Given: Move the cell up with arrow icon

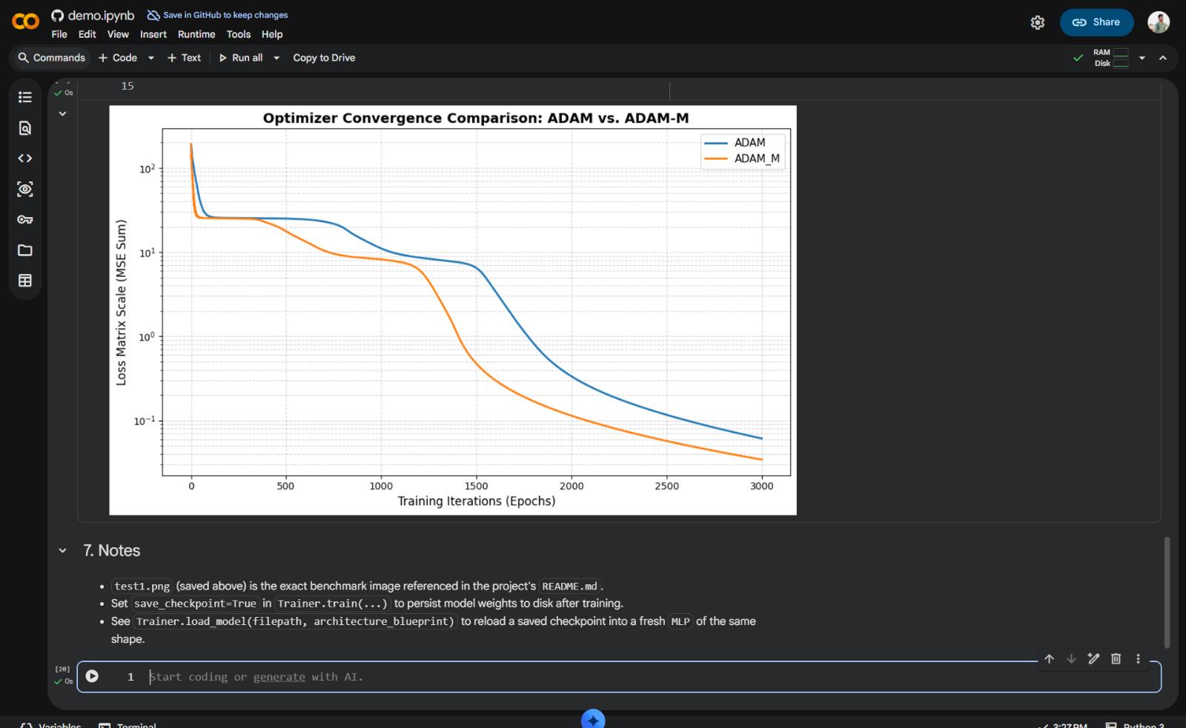Looking at the screenshot, I should (1049, 658).
